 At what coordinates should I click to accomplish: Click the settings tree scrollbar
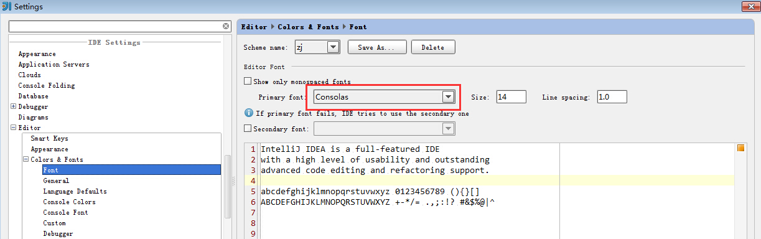[228, 187]
